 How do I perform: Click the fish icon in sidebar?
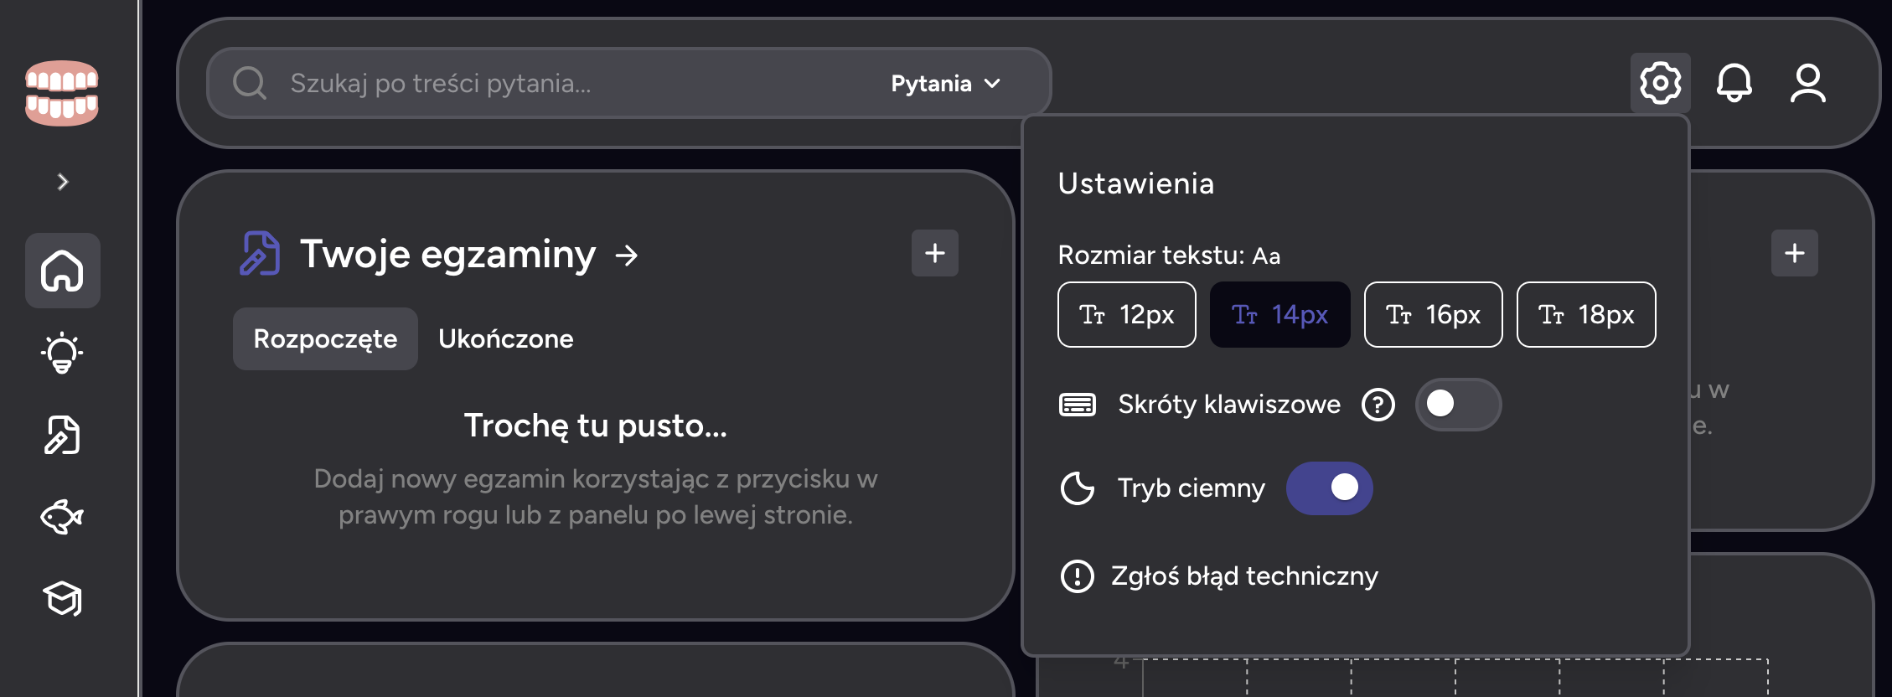62,517
